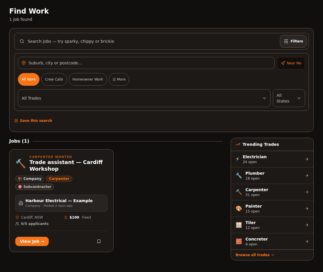Click the 1 job found text
Screen dimensions: 323x272
(x=20, y=19)
